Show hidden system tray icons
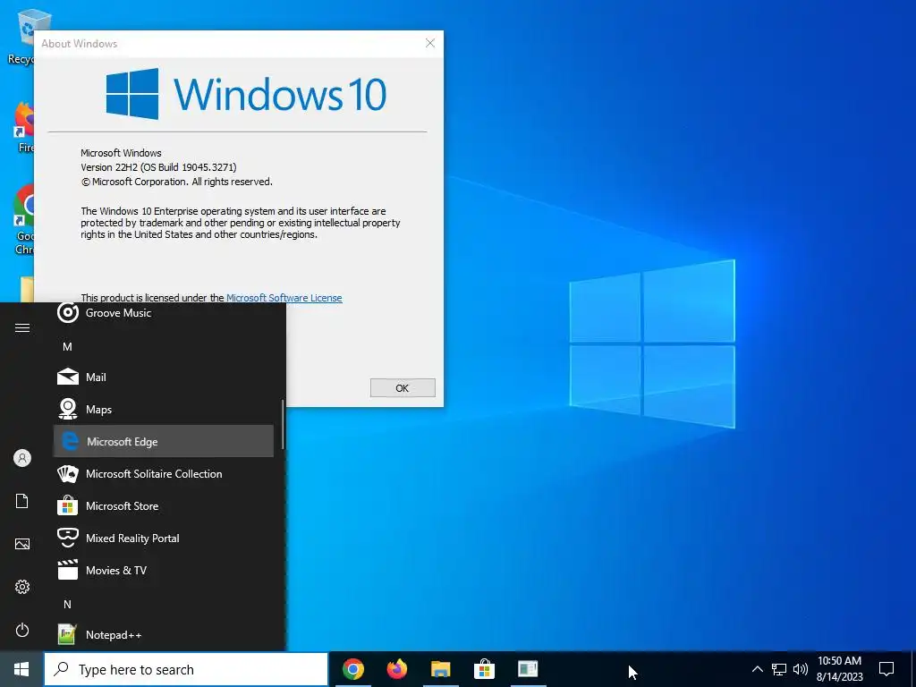The height and width of the screenshot is (687, 916). (757, 669)
